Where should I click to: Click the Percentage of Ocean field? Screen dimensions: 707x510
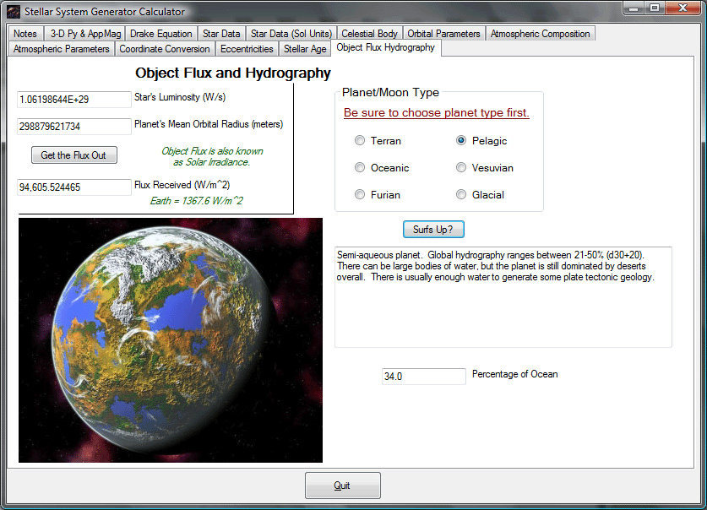(x=424, y=377)
